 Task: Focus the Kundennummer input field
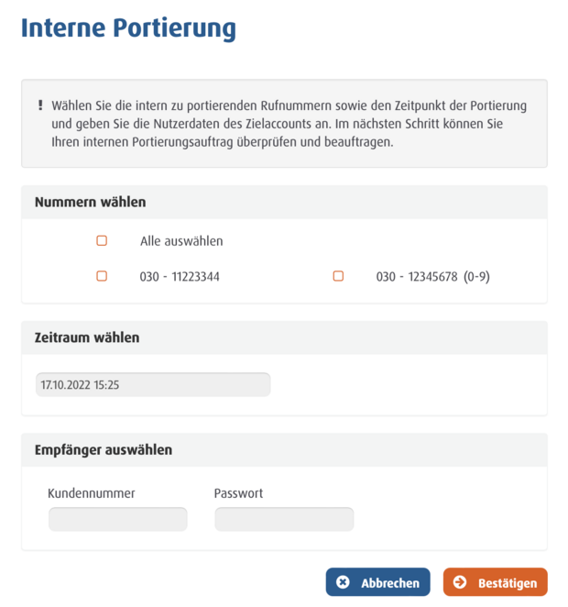(x=117, y=520)
